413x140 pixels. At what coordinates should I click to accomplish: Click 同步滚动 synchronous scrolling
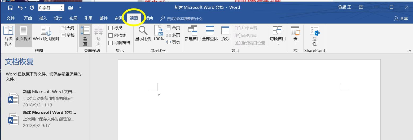click(x=246, y=35)
